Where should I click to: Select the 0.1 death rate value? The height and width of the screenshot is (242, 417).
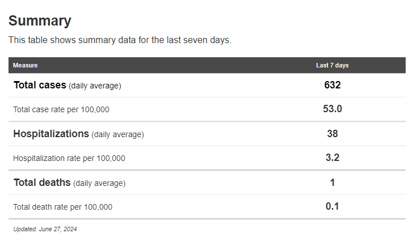pyautogui.click(x=332, y=206)
